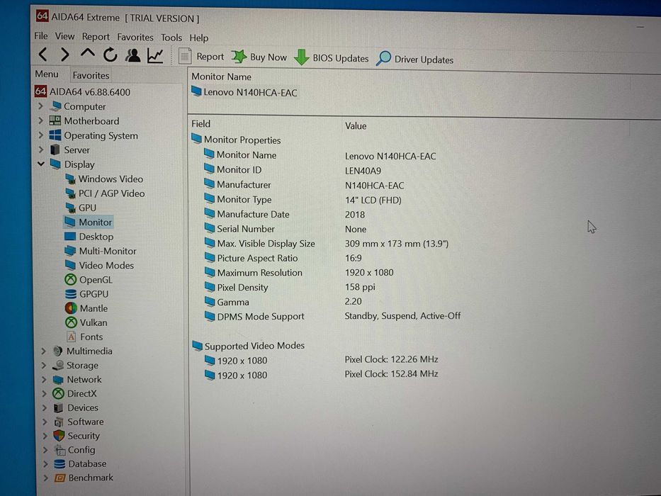The image size is (661, 496).
Task: Expand the Devices tree node
Action: [x=44, y=407]
